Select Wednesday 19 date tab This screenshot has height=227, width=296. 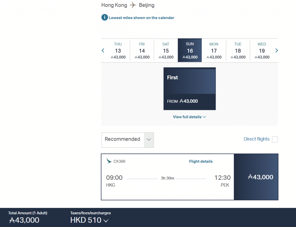tap(262, 50)
